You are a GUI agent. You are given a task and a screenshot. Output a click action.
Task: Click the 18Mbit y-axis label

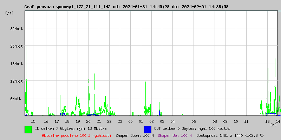(17, 64)
